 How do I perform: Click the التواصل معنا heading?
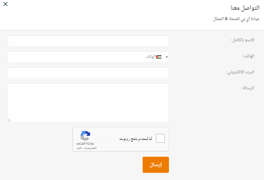coord(245,8)
